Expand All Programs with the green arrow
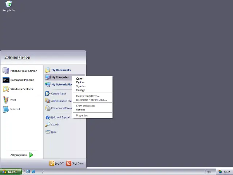The image size is (233, 175). tap(31, 155)
